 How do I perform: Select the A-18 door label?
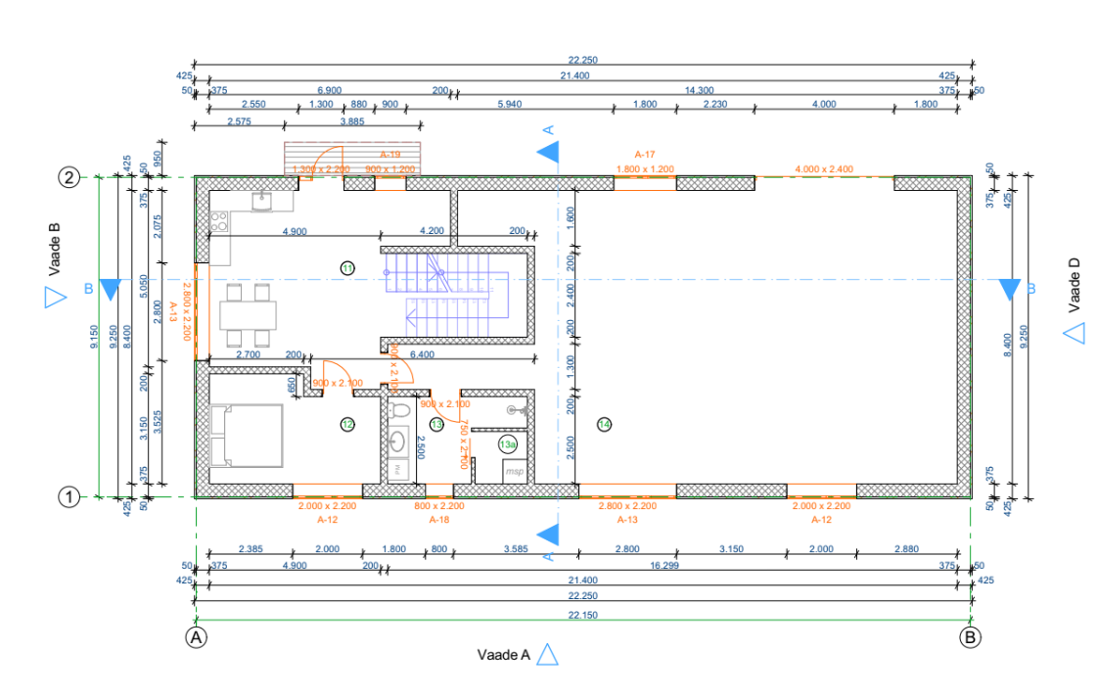pyautogui.click(x=439, y=520)
